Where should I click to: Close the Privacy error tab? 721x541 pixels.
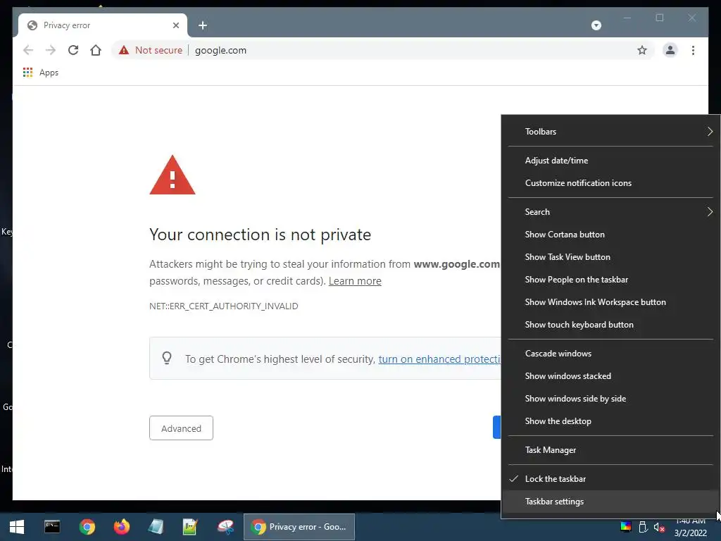[x=175, y=25]
